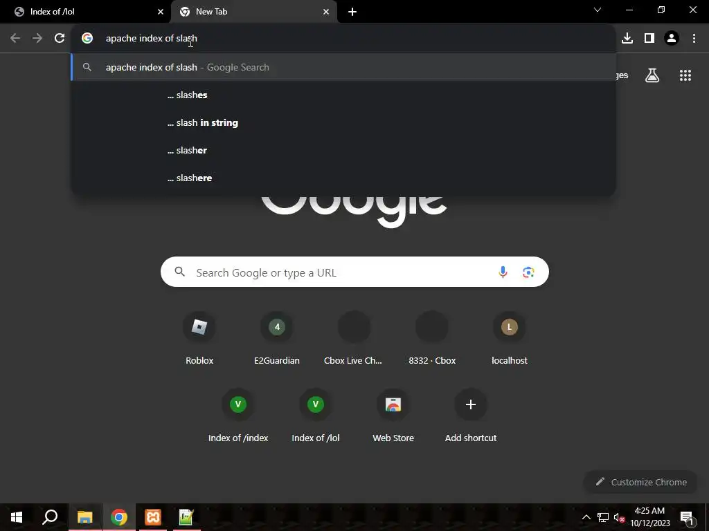
Task: Open the Web Store shortcut
Action: 393,416
